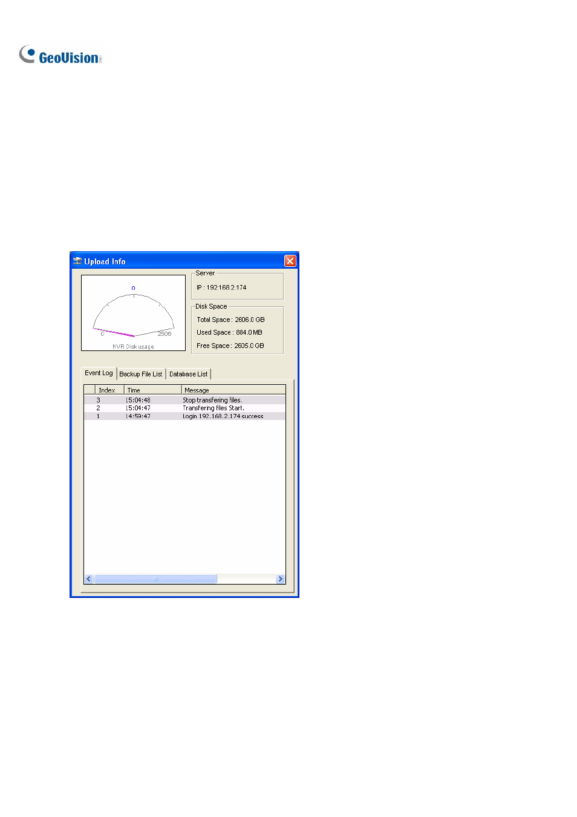Image resolution: width=577 pixels, height=817 pixels.
Task: Select the 'Login 192.168.2.174 success' row
Action: 184,416
